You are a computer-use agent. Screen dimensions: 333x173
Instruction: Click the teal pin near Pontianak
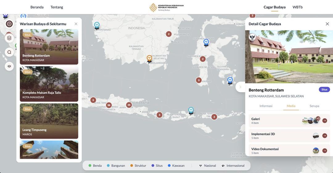(97, 25)
